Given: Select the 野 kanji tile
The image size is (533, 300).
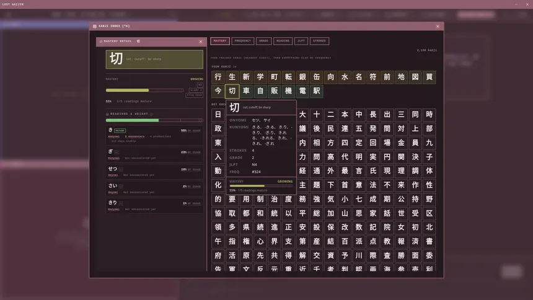Looking at the screenshot, I should (x=429, y=199).
